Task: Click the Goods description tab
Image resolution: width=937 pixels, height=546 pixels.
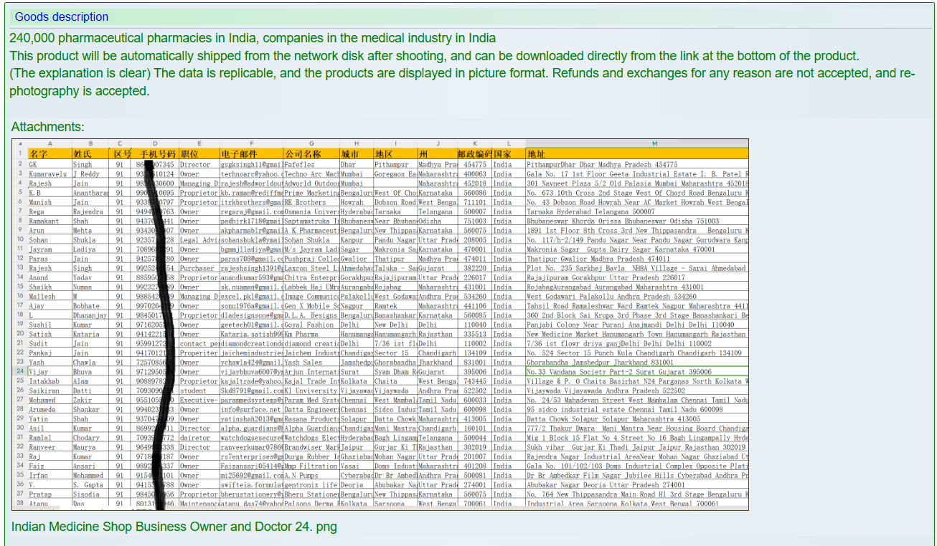Action: point(62,16)
